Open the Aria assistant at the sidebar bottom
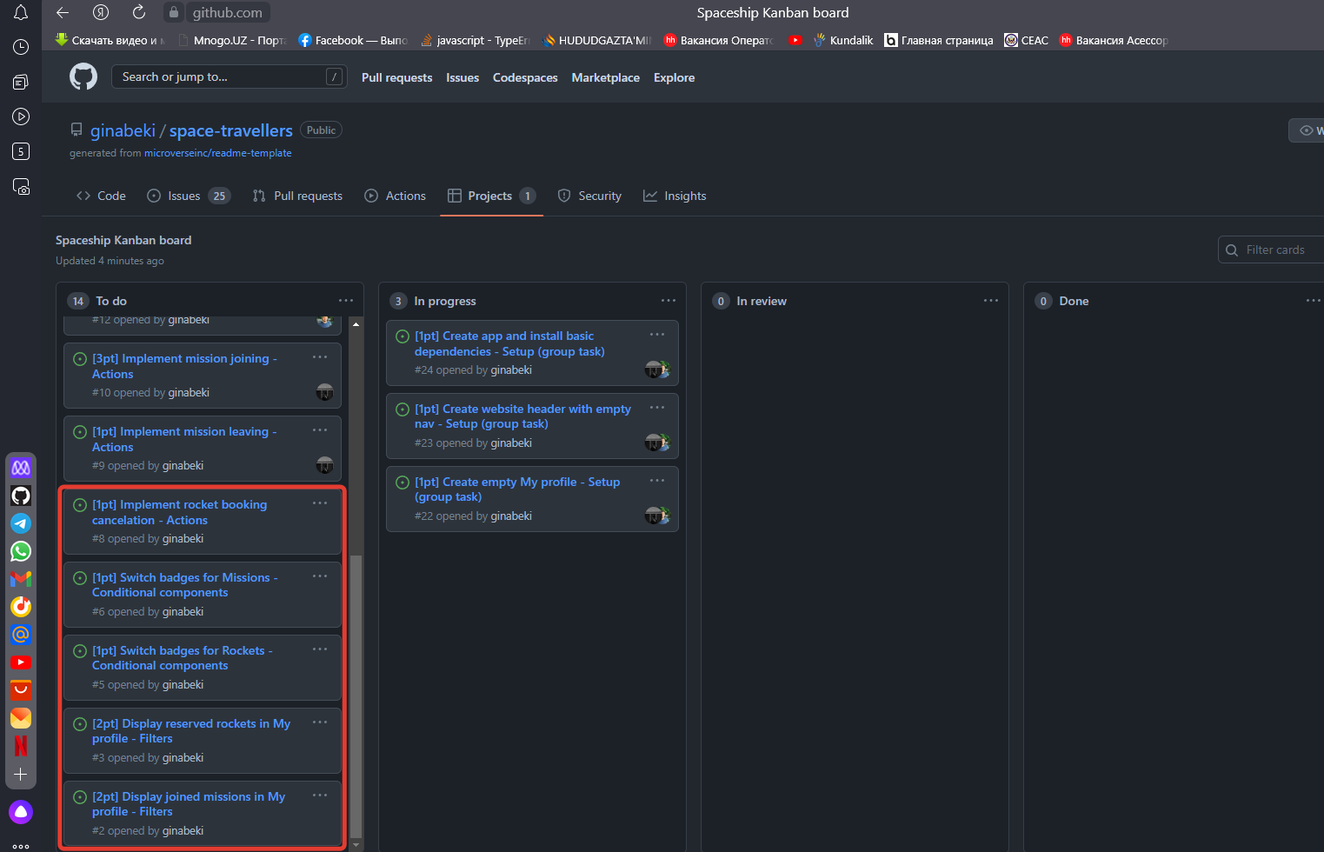The width and height of the screenshot is (1324, 852). (21, 811)
